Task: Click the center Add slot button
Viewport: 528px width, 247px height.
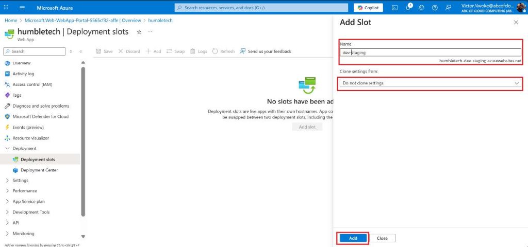Action: [x=307, y=127]
